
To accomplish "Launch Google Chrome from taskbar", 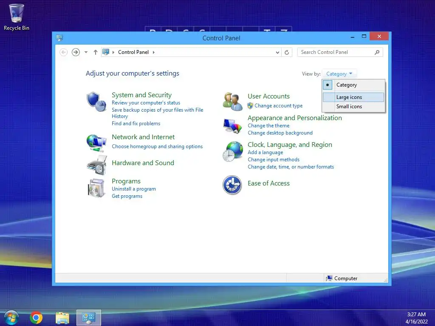I will pos(36,318).
